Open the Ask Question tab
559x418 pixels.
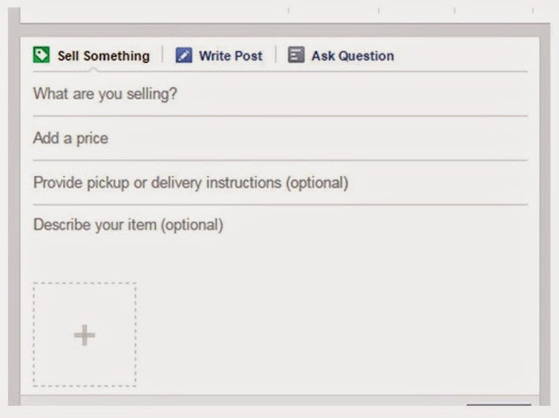(x=353, y=56)
